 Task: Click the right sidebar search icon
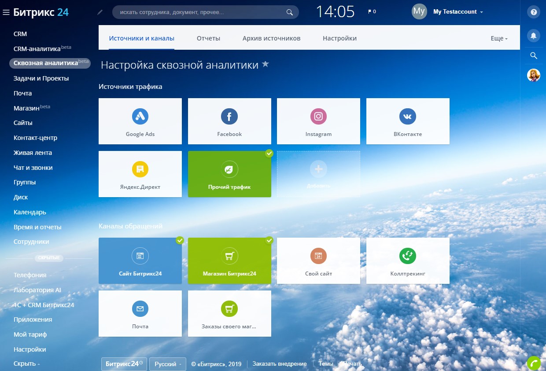click(x=534, y=55)
